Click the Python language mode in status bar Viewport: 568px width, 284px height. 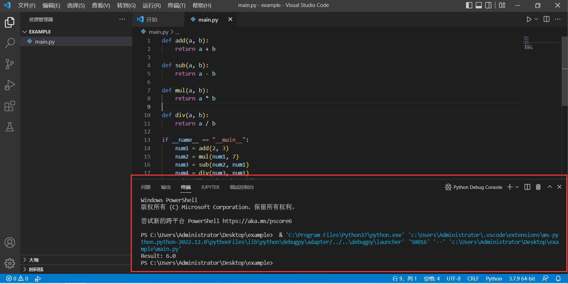(494, 279)
